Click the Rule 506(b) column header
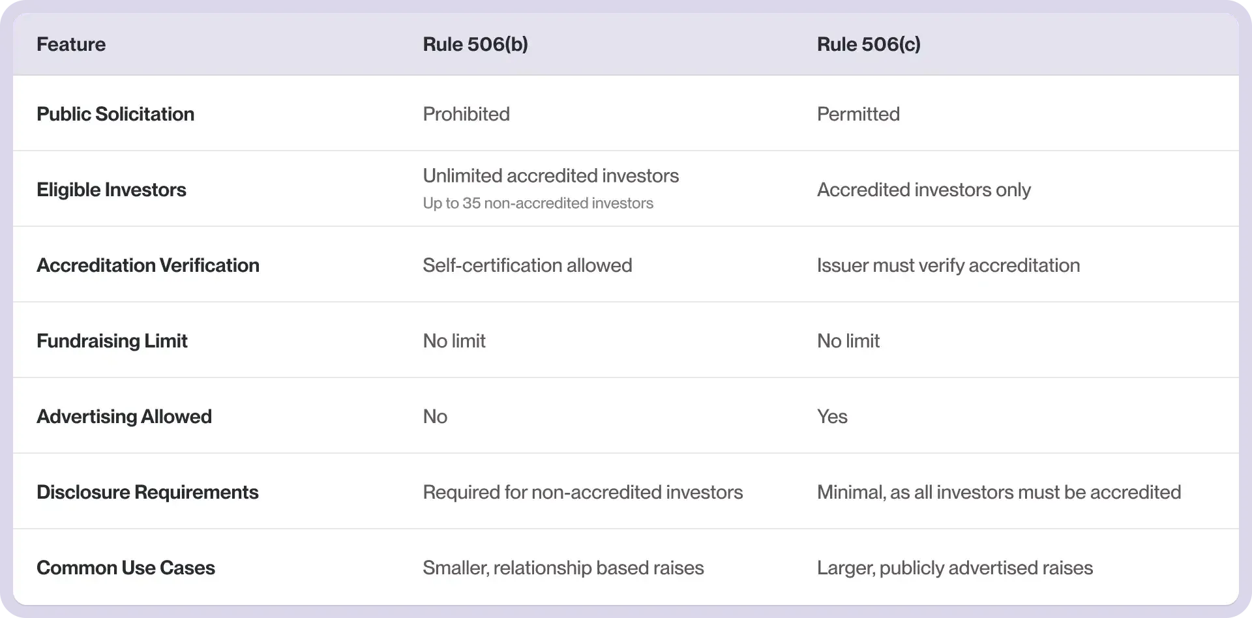 475,44
